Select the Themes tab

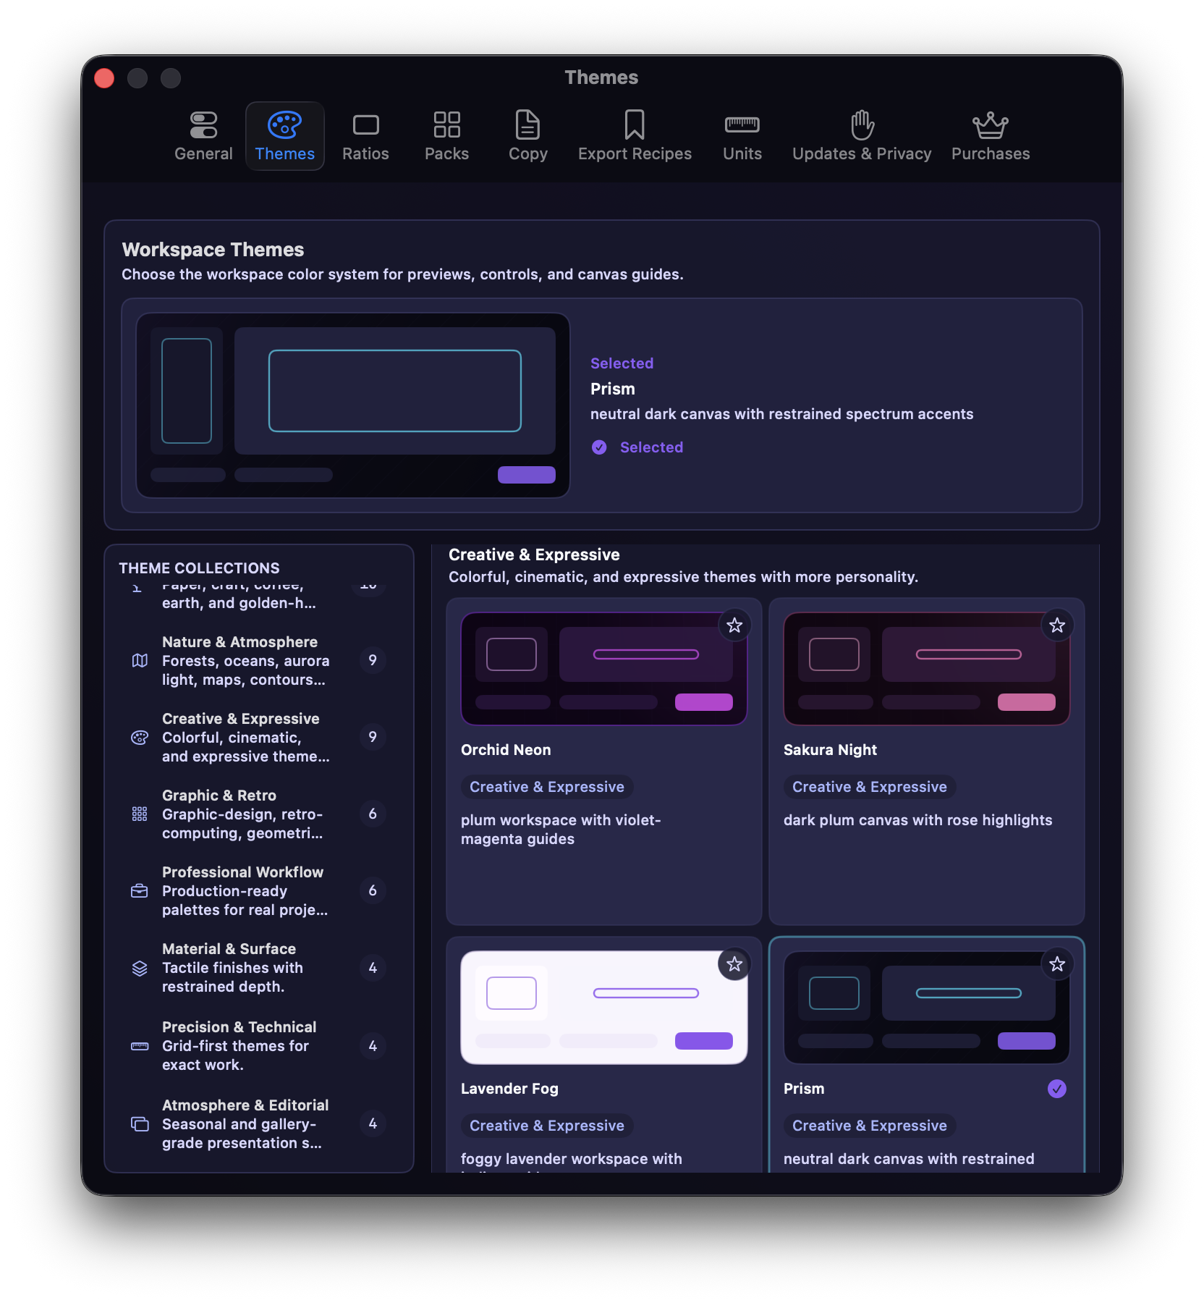click(x=285, y=136)
